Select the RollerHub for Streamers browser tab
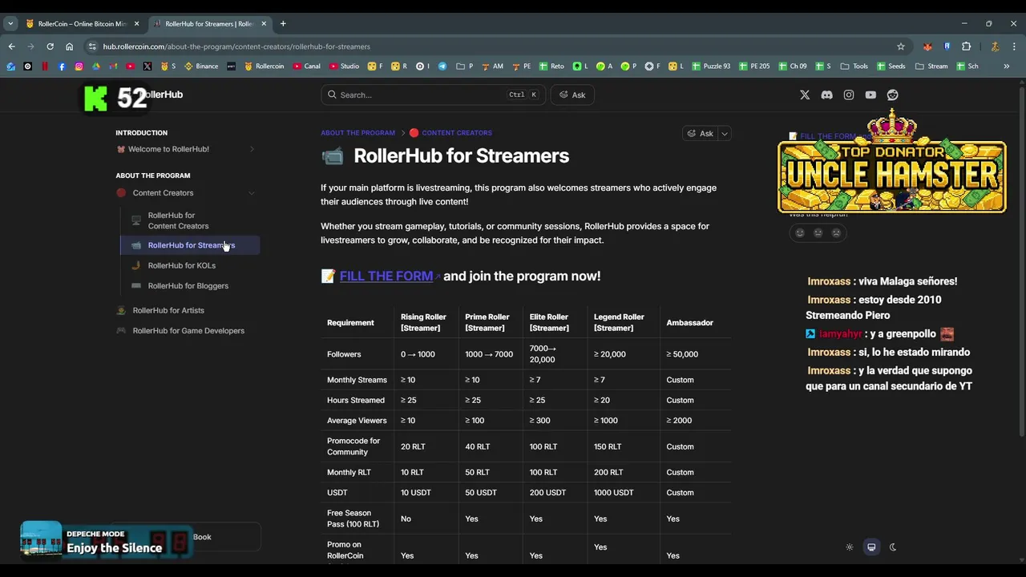The height and width of the screenshot is (577, 1026). click(x=210, y=24)
